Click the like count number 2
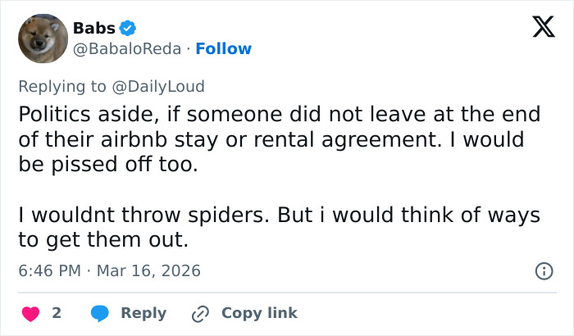This screenshot has width=574, height=336. coord(56,313)
